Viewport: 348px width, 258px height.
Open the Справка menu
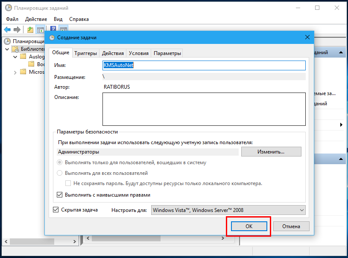79,19
